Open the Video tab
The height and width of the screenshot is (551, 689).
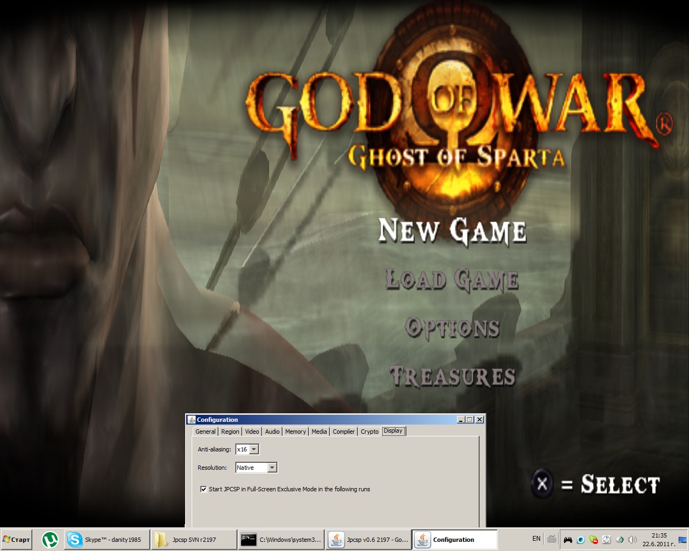click(252, 432)
